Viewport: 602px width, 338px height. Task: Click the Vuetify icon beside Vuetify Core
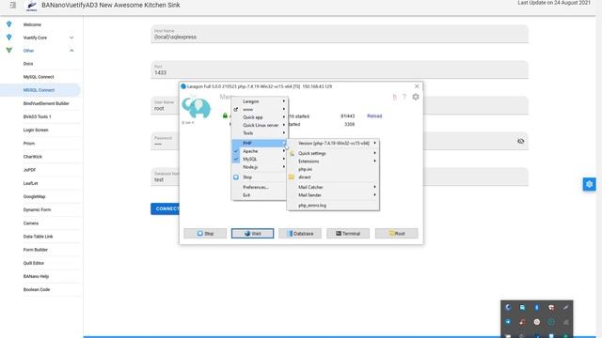tap(8, 38)
